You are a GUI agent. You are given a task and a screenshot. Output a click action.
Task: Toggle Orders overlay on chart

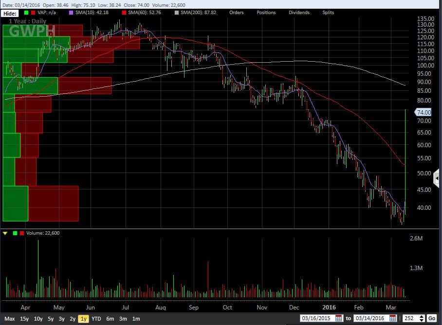236,13
